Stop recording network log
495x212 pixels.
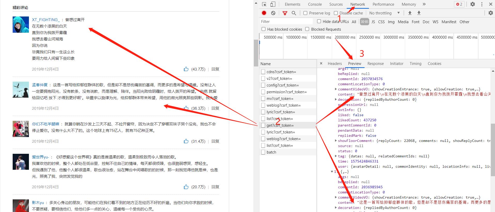click(264, 13)
